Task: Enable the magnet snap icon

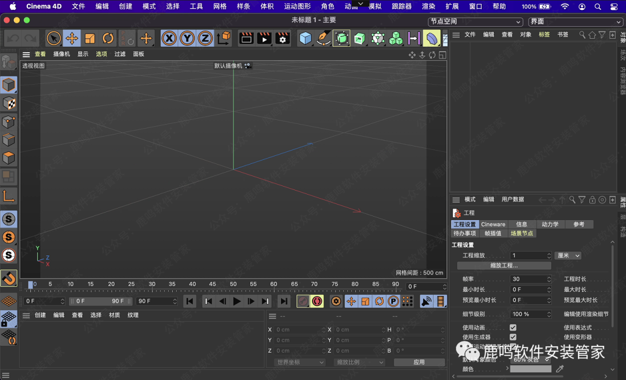Action: [x=9, y=279]
